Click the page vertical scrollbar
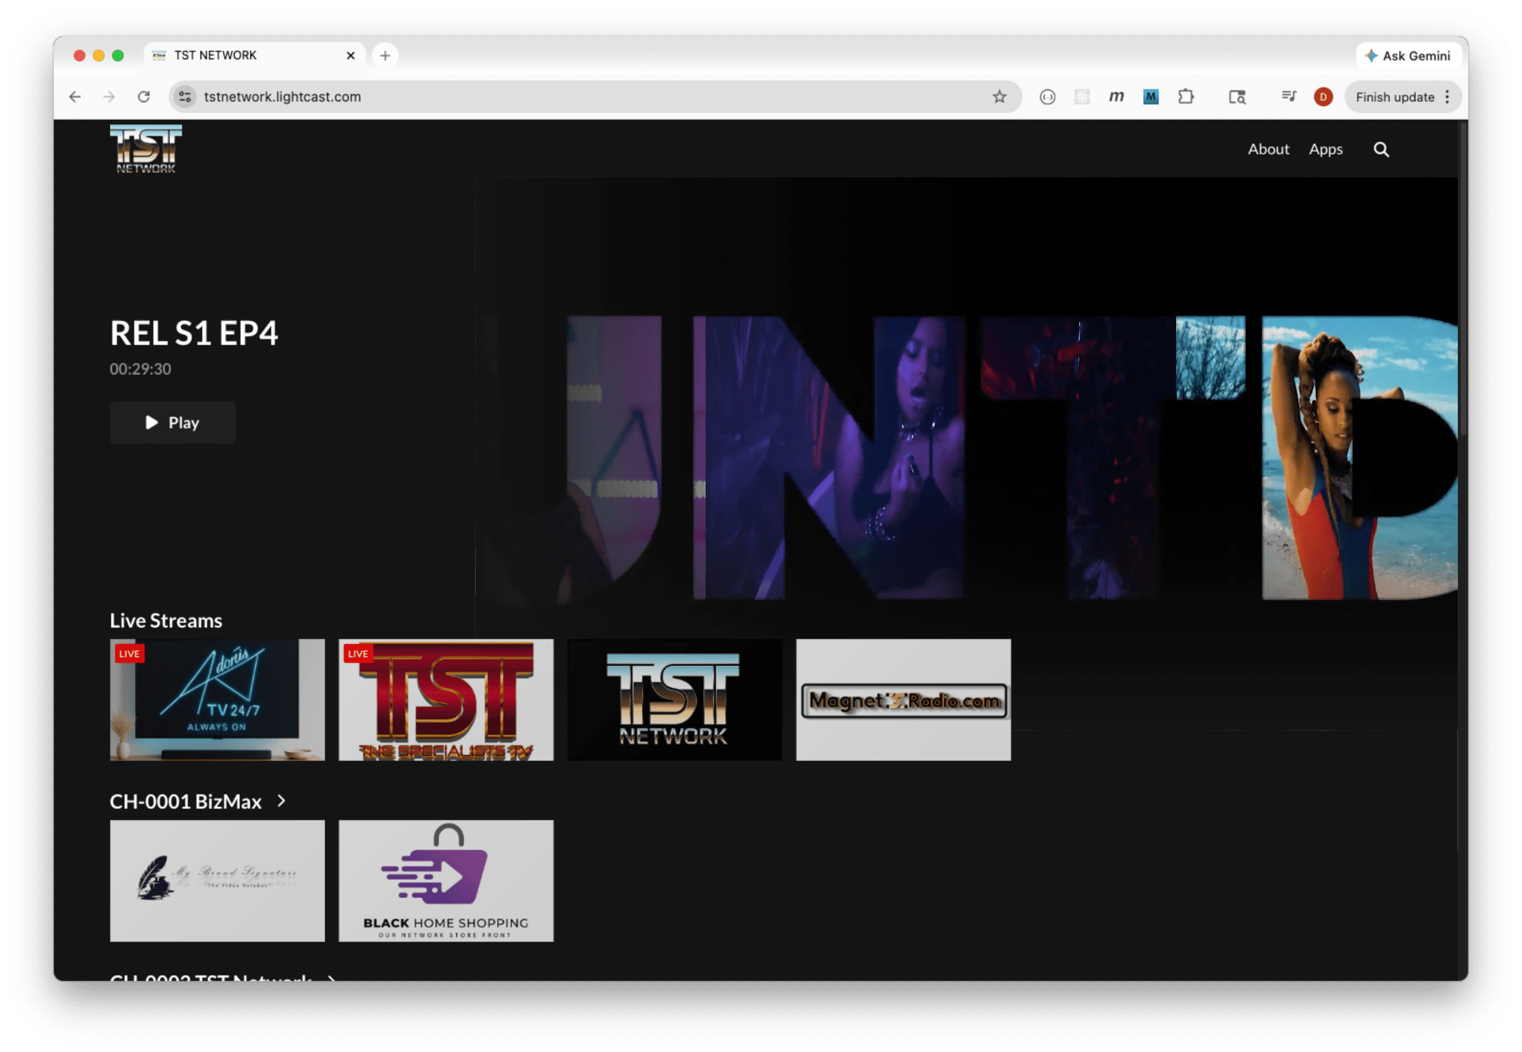 1463,279
